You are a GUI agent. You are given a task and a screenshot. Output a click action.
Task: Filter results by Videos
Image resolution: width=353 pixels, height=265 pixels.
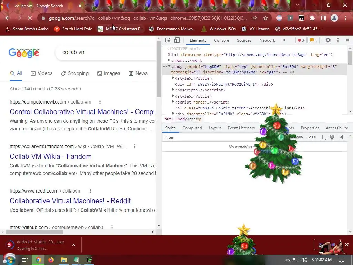coord(42,73)
